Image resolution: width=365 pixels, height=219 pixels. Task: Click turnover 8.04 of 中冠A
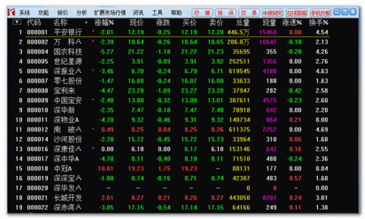(x=322, y=169)
